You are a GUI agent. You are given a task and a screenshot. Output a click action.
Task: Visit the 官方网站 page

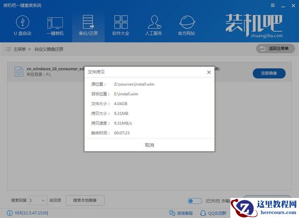pyautogui.click(x=186, y=25)
